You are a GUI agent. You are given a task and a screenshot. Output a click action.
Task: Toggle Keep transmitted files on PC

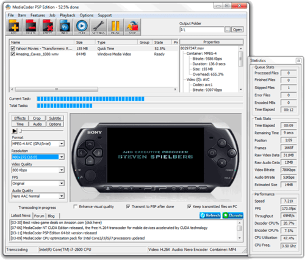pos(189,206)
